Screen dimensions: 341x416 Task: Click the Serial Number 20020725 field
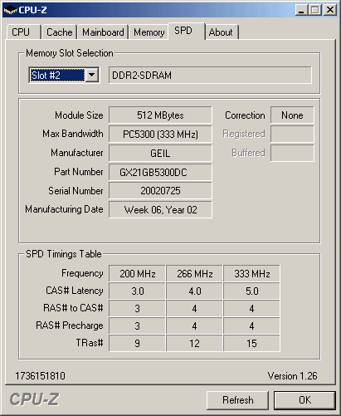point(160,191)
